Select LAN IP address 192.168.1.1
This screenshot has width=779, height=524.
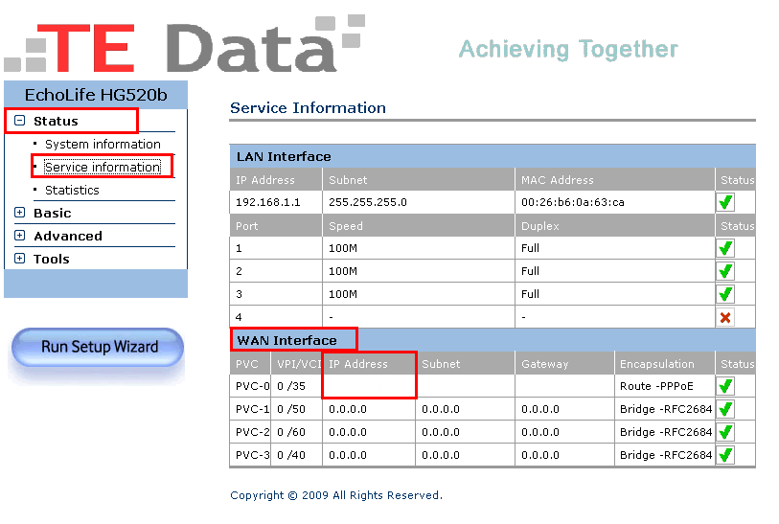[267, 202]
